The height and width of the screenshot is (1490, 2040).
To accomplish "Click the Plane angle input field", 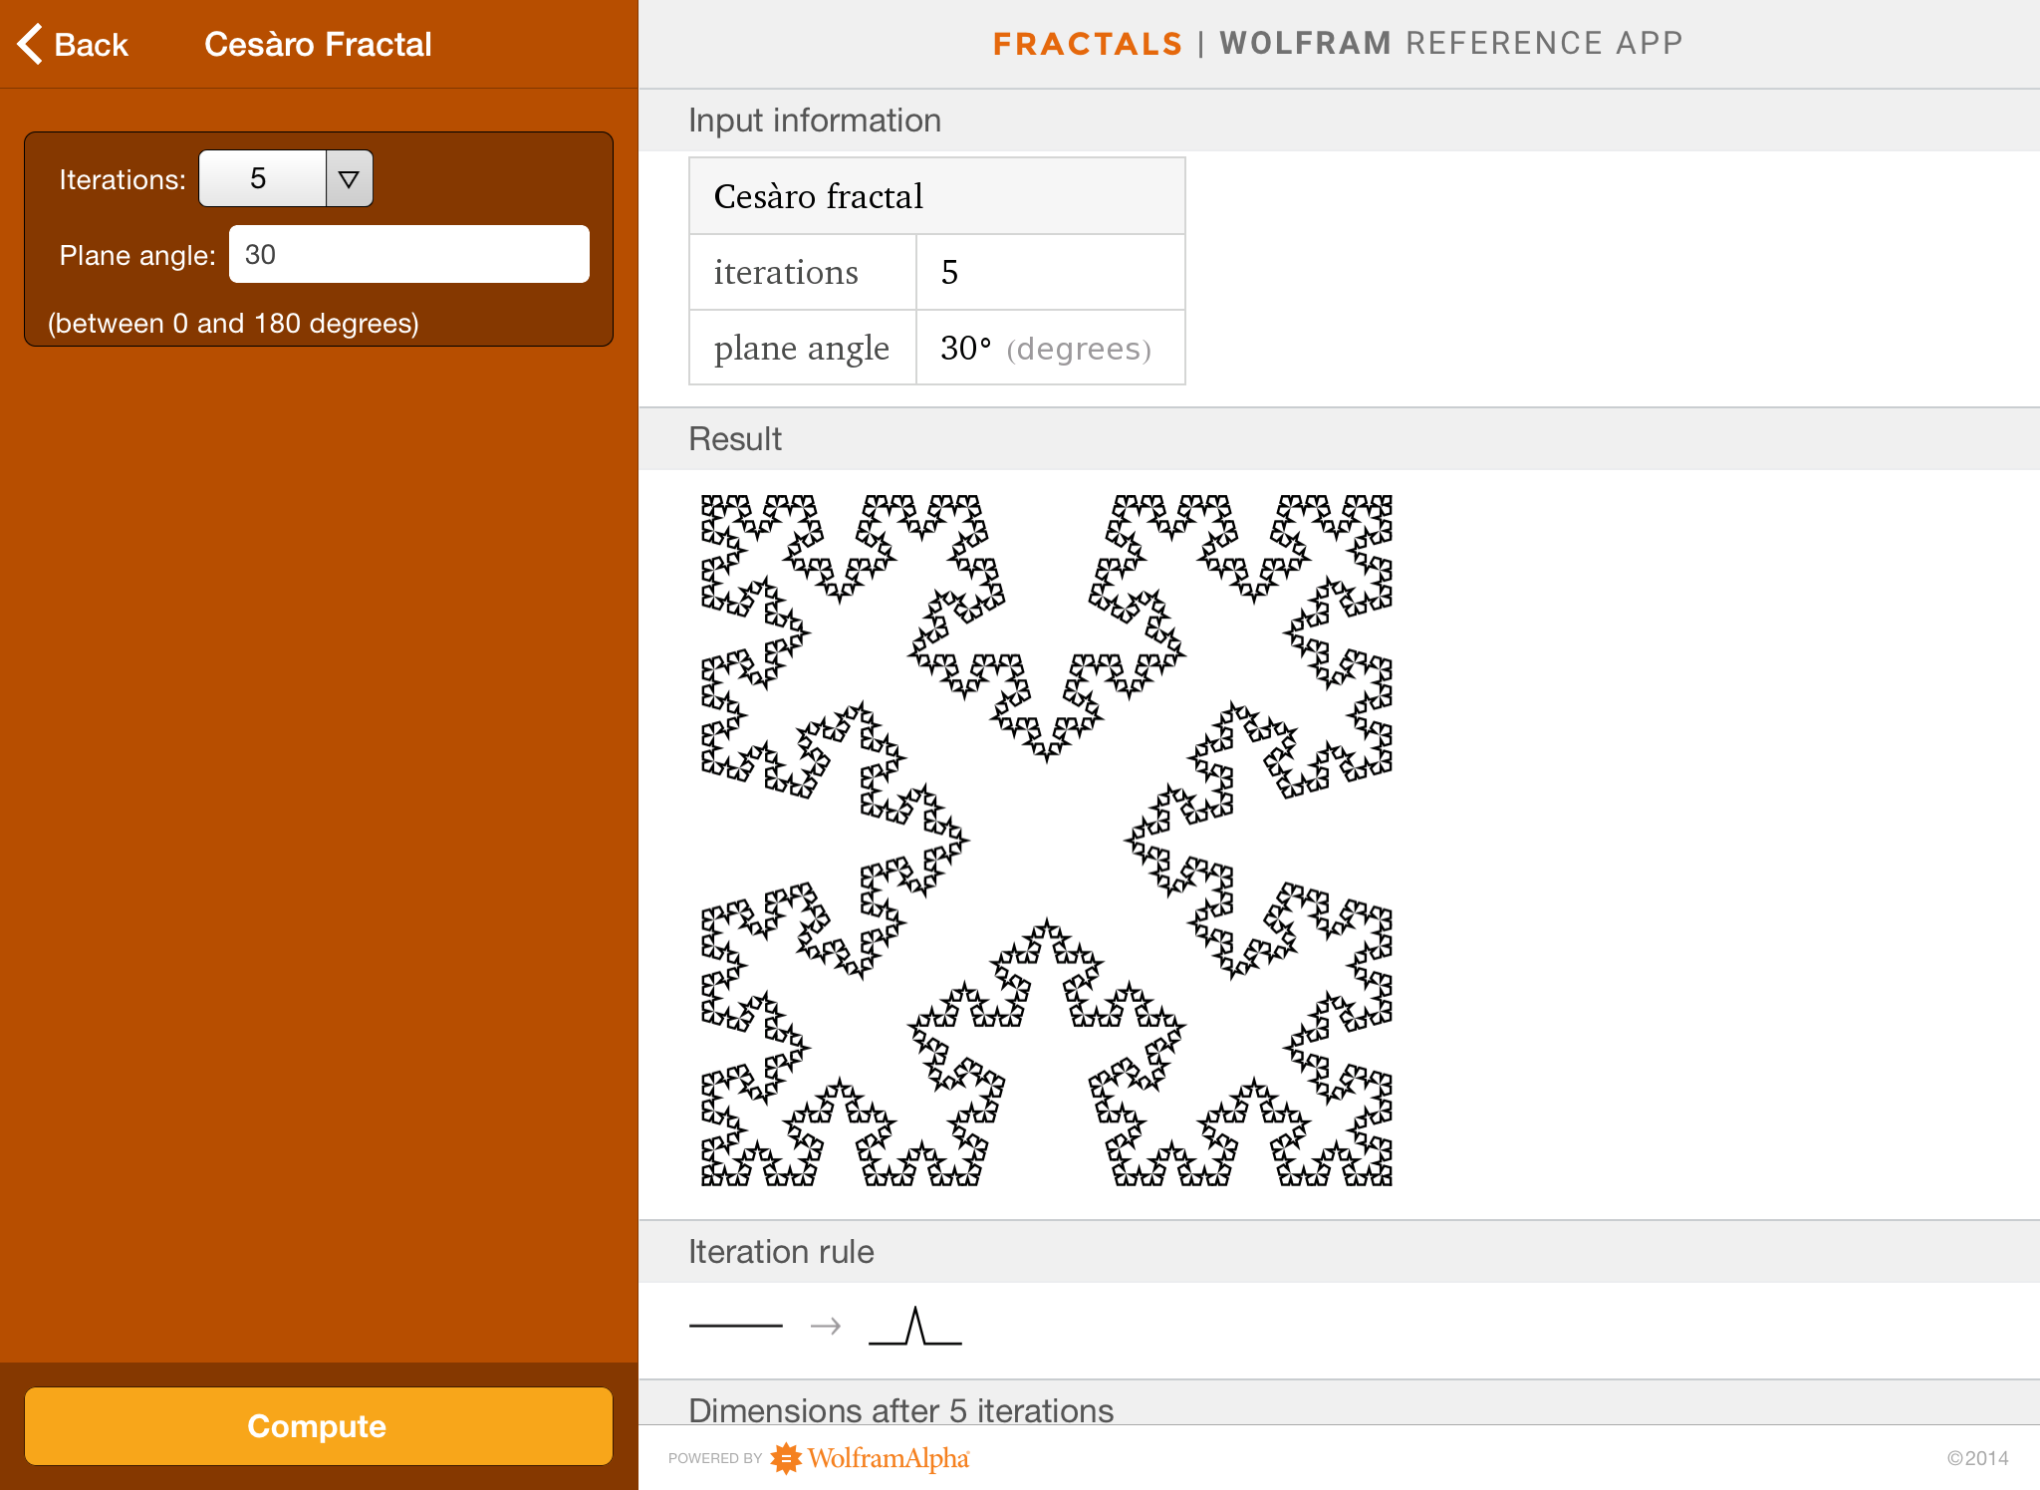I will coord(408,255).
